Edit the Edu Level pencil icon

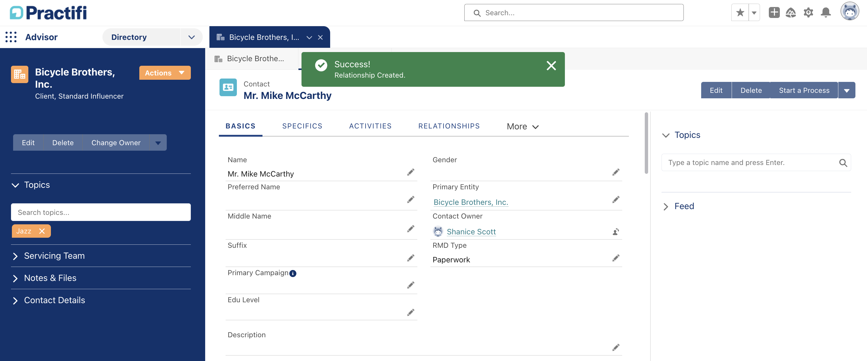click(x=411, y=313)
